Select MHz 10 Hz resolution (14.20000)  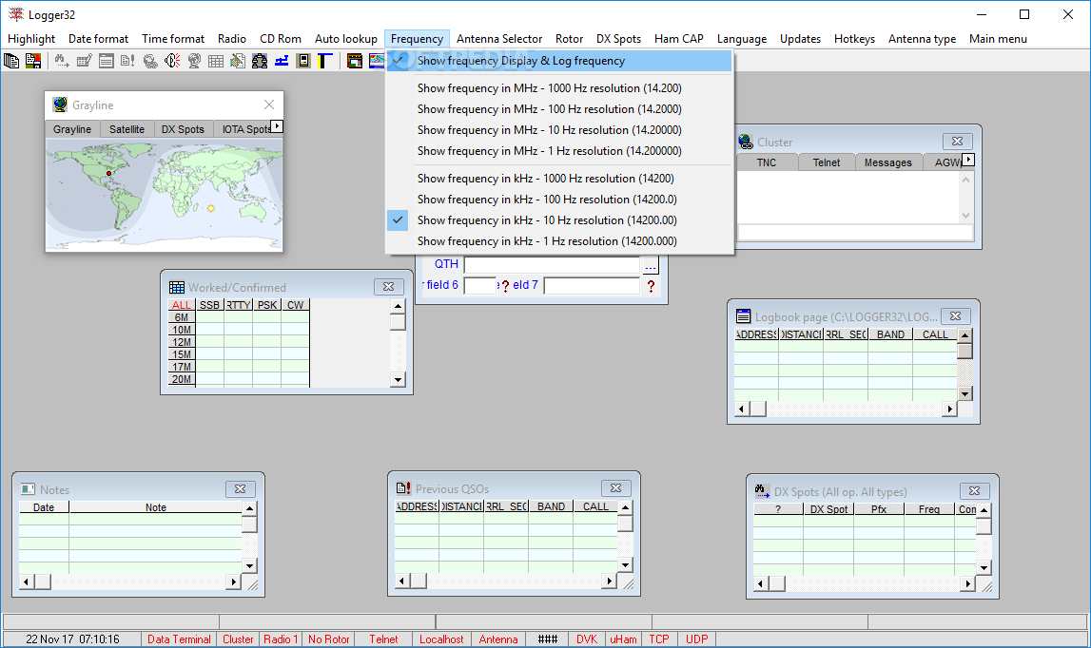click(559, 130)
